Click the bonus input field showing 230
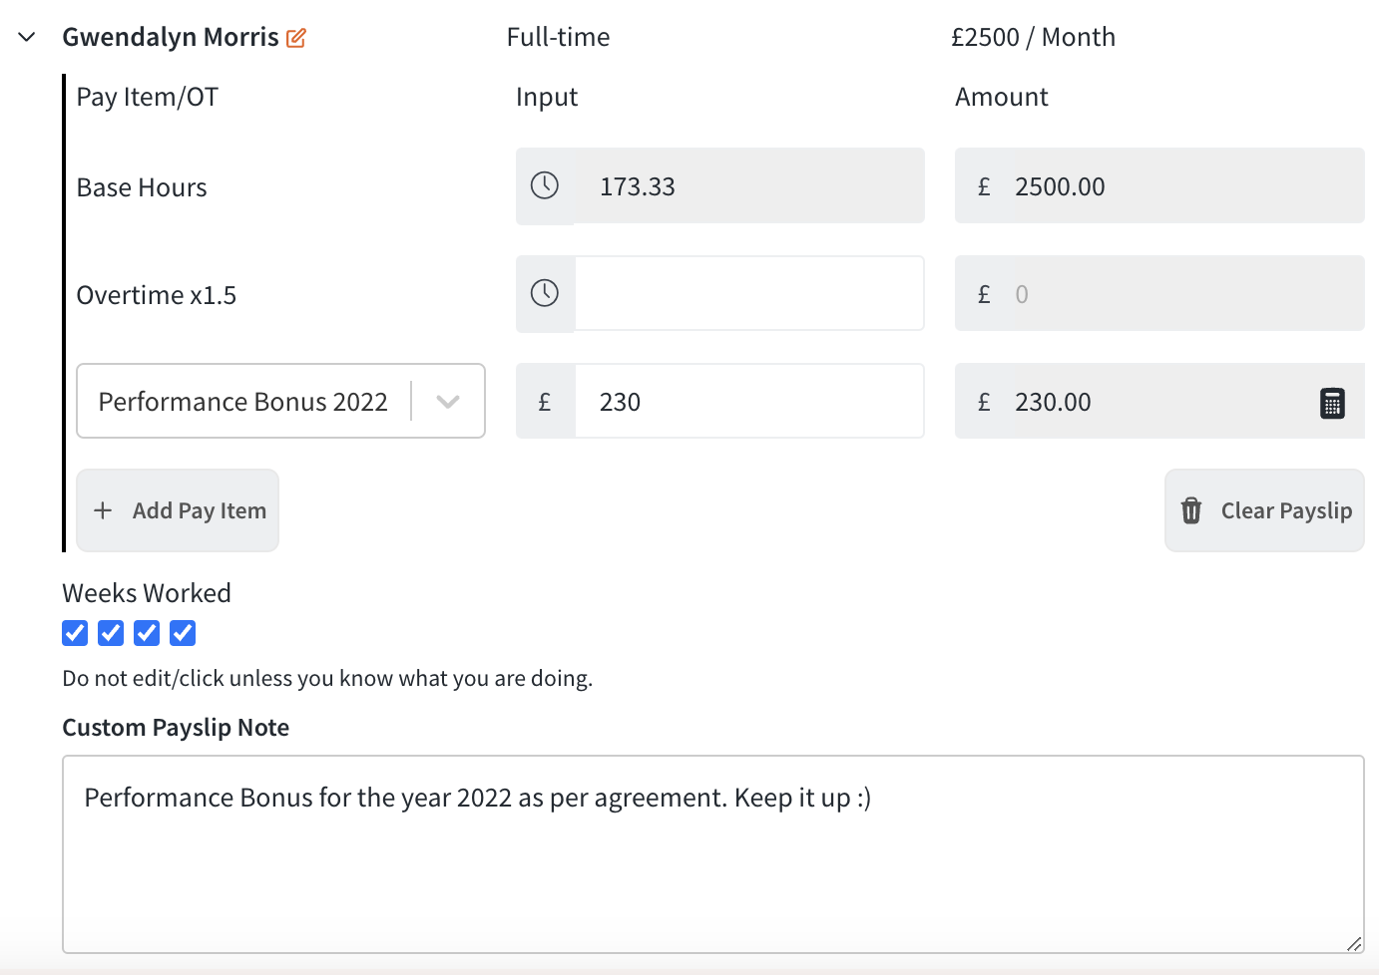The width and height of the screenshot is (1379, 975). pyautogui.click(x=749, y=401)
